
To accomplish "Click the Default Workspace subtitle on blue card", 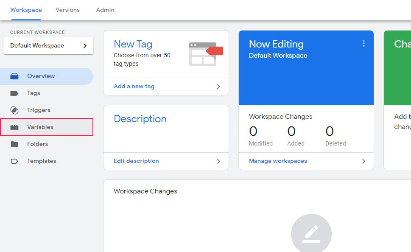I will 278,56.
